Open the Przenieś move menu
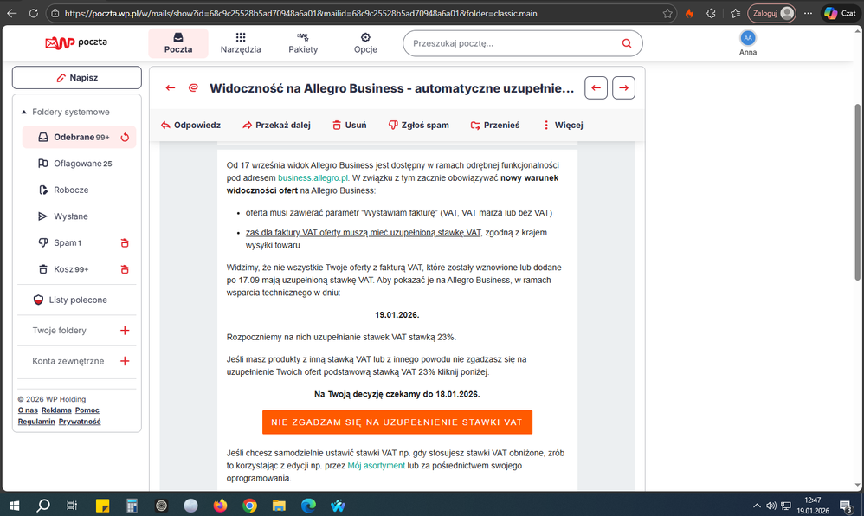This screenshot has width=864, height=516. 495,125
